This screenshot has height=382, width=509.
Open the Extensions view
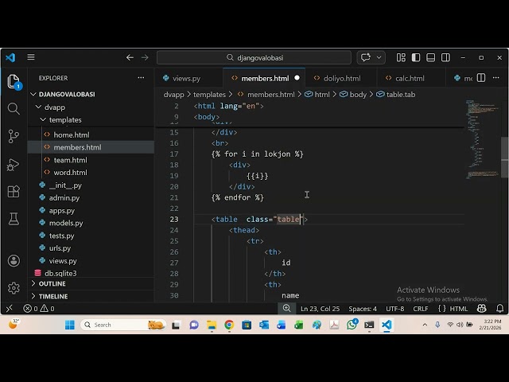(14, 192)
